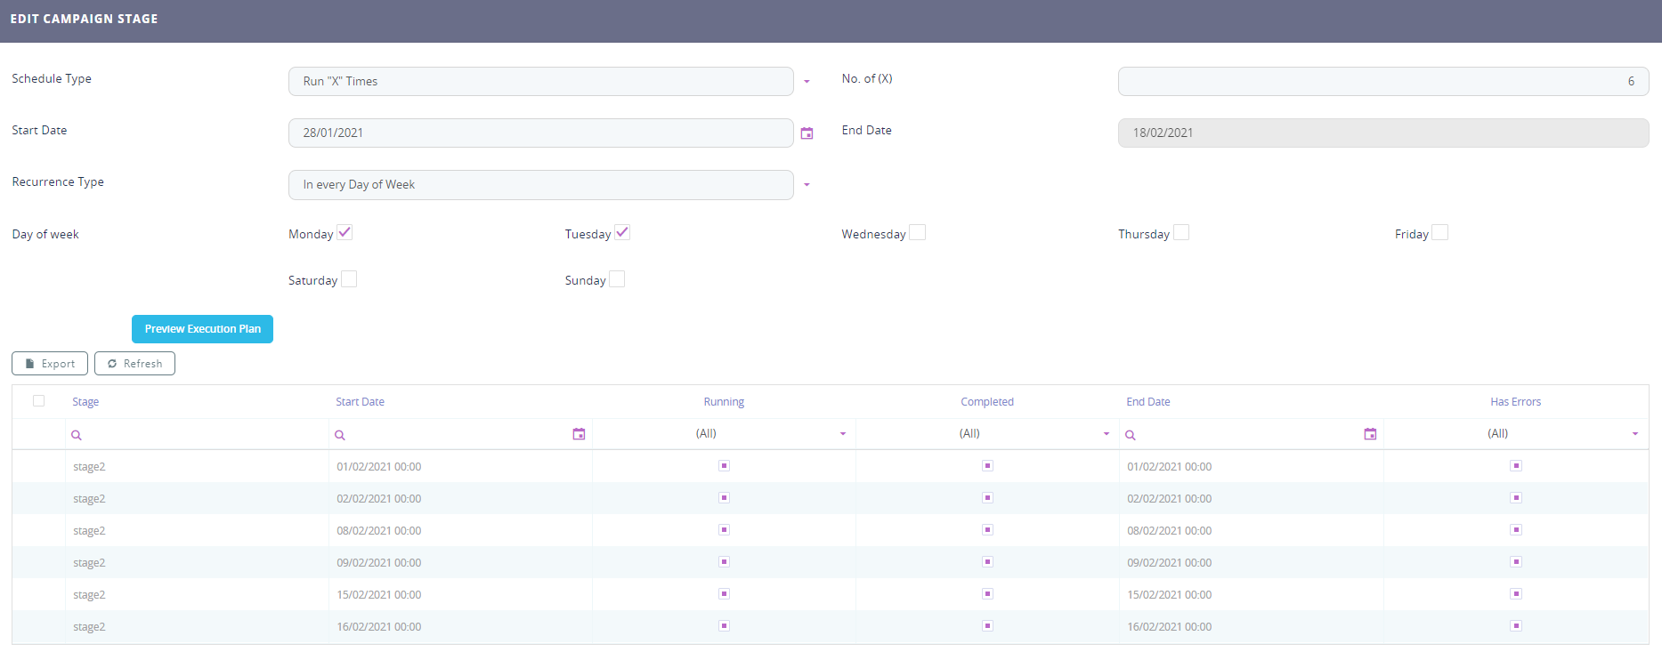Open the Running column filter dropdown
This screenshot has height=660, width=1662.
tap(842, 434)
